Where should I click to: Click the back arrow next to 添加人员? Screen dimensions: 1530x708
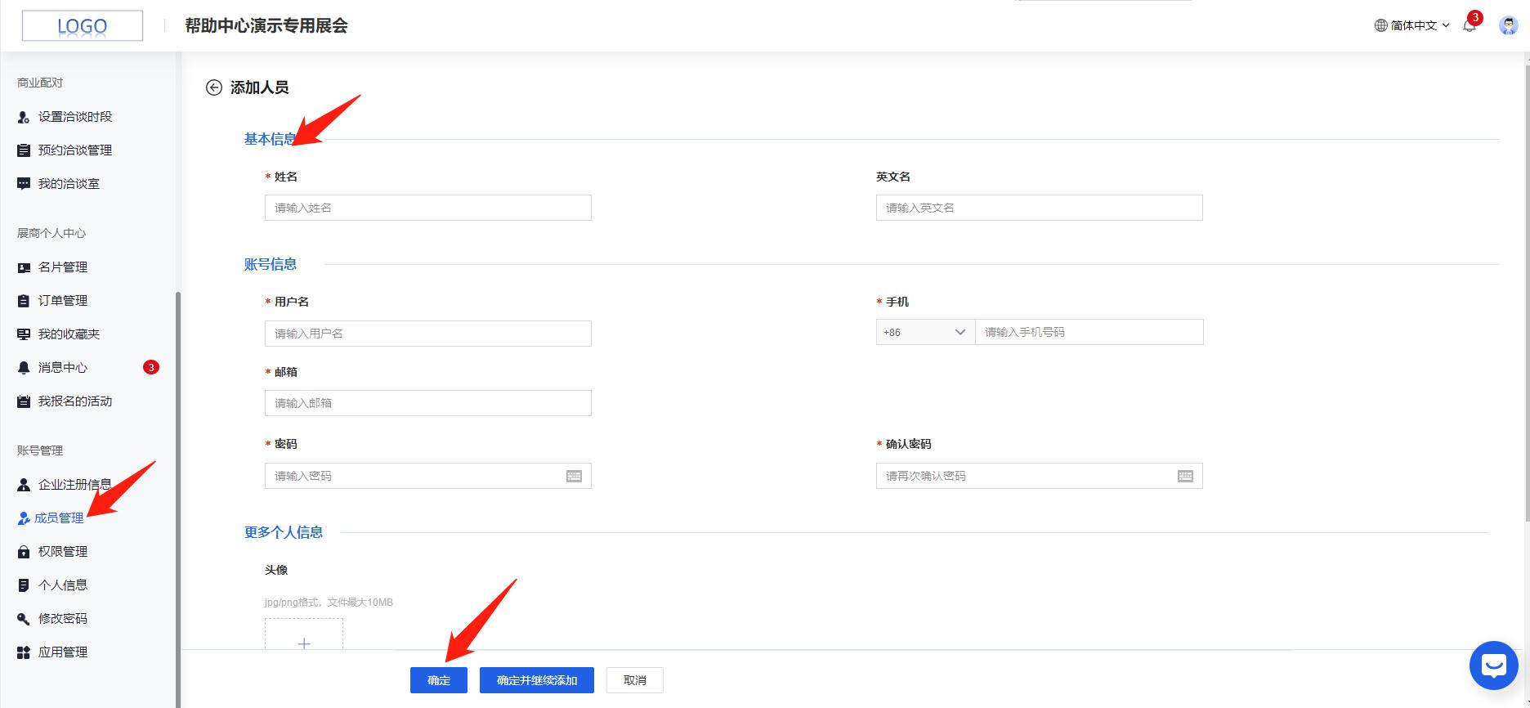click(213, 87)
